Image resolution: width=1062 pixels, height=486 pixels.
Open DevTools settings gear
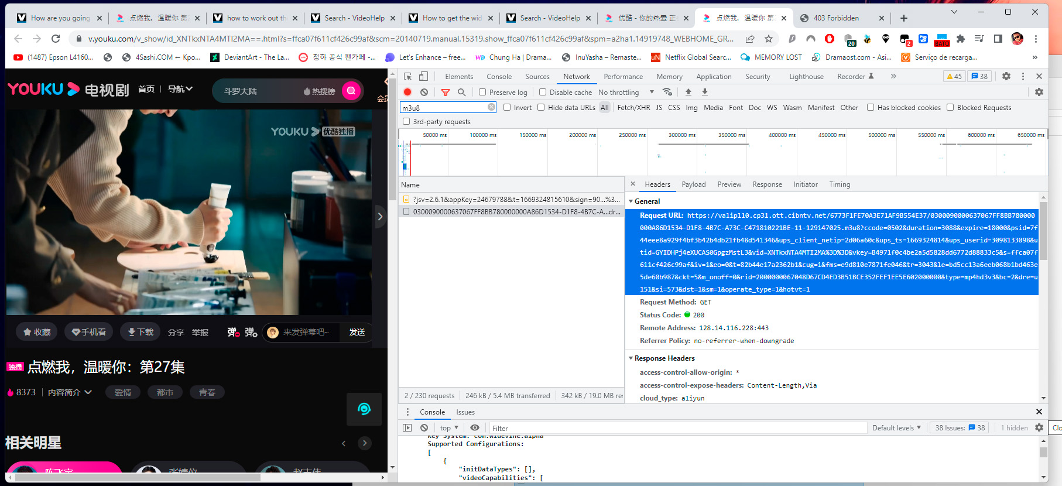tap(1006, 76)
